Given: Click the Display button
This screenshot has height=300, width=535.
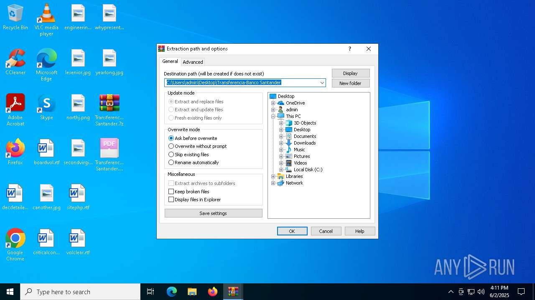Looking at the screenshot, I should [x=351, y=73].
